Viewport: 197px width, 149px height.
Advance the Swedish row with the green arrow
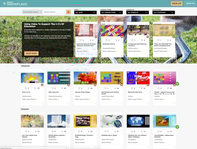[x=177, y=127]
